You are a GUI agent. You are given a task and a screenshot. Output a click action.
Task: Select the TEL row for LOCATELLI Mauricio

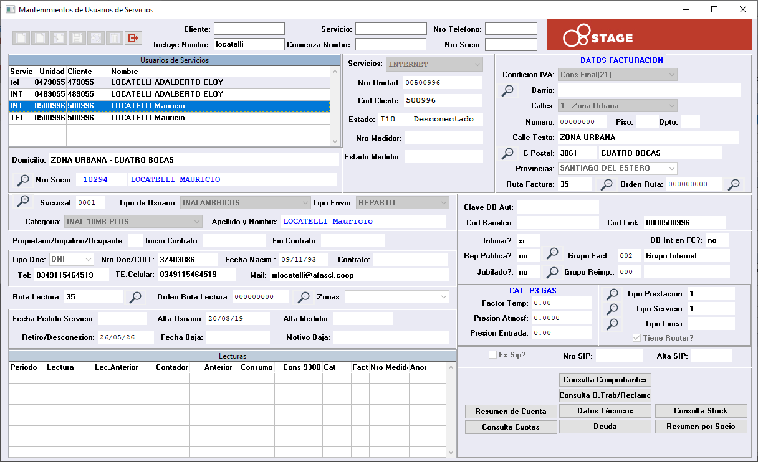tap(169, 118)
